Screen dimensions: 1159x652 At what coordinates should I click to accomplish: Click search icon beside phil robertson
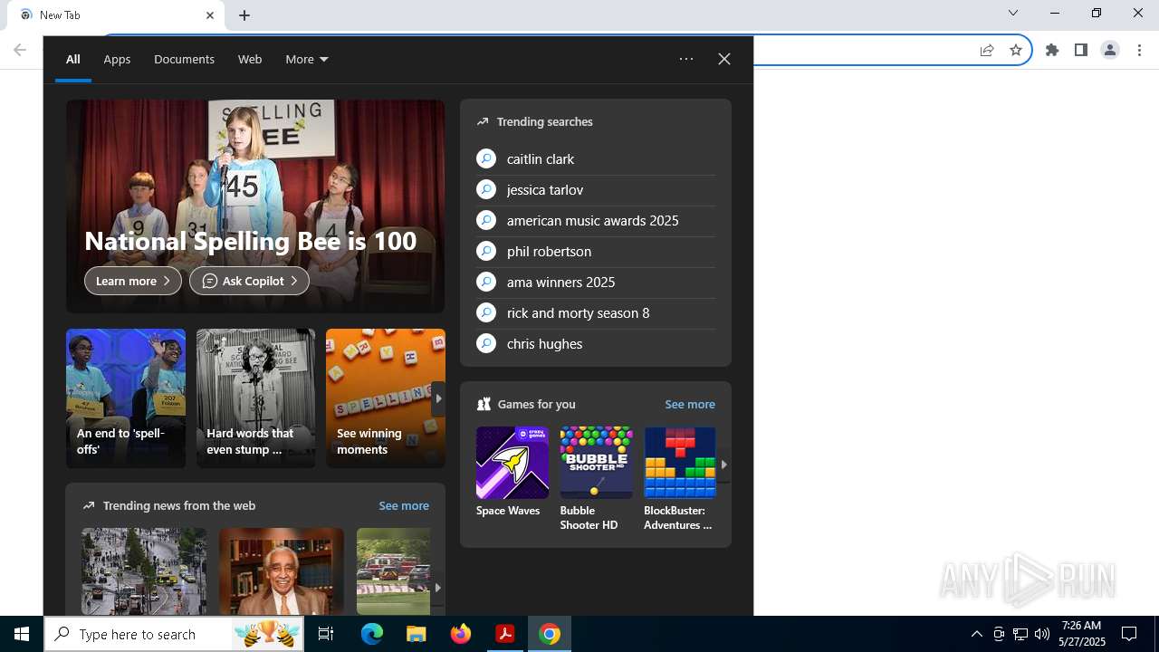(x=486, y=251)
